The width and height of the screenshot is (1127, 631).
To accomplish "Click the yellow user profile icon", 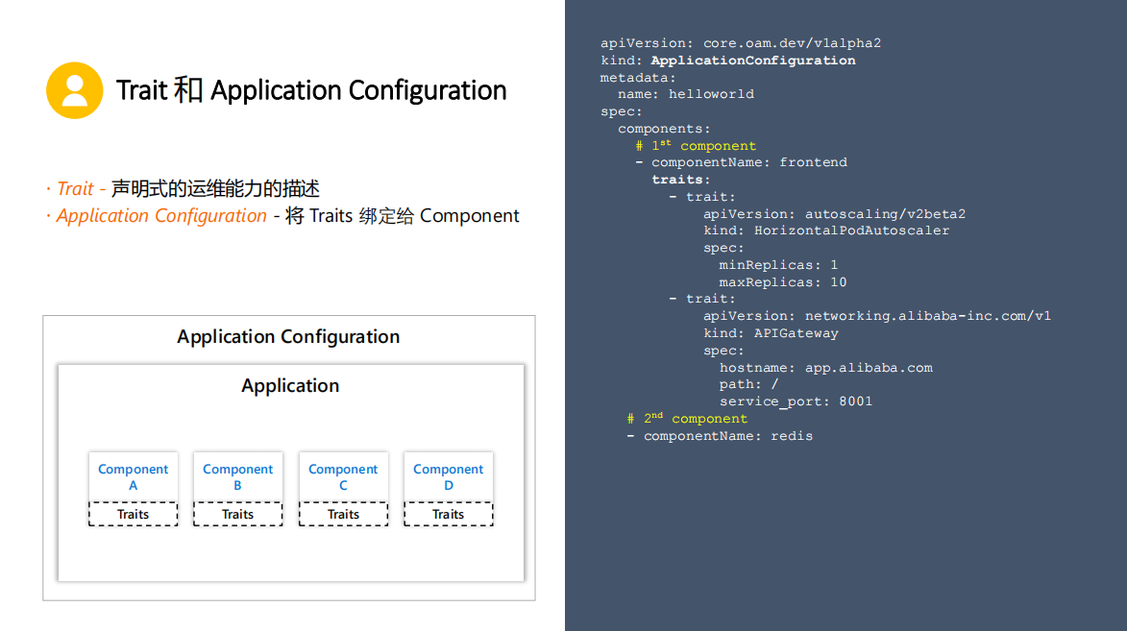I will [74, 90].
